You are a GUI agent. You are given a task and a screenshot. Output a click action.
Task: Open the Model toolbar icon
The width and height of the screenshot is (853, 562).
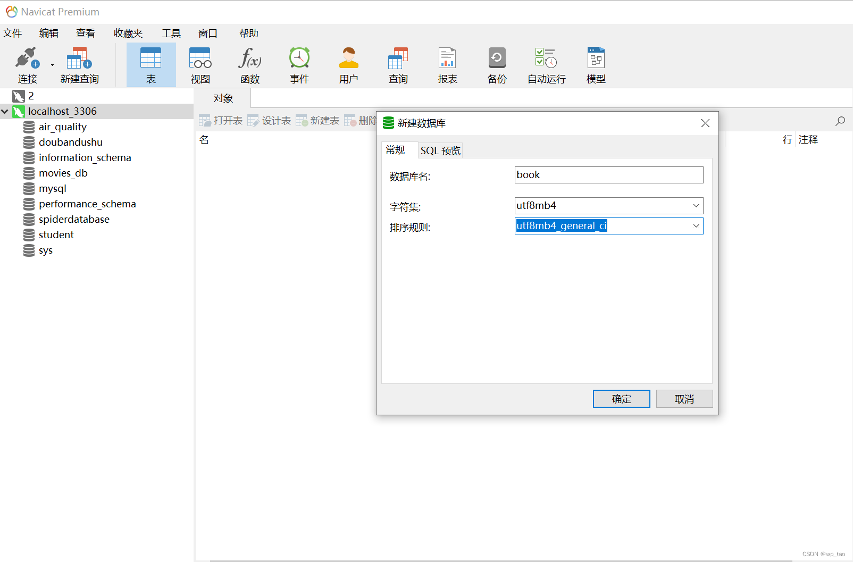point(596,65)
